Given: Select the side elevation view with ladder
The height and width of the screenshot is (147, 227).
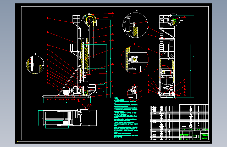Looking at the screenshot, I should pos(167,56).
